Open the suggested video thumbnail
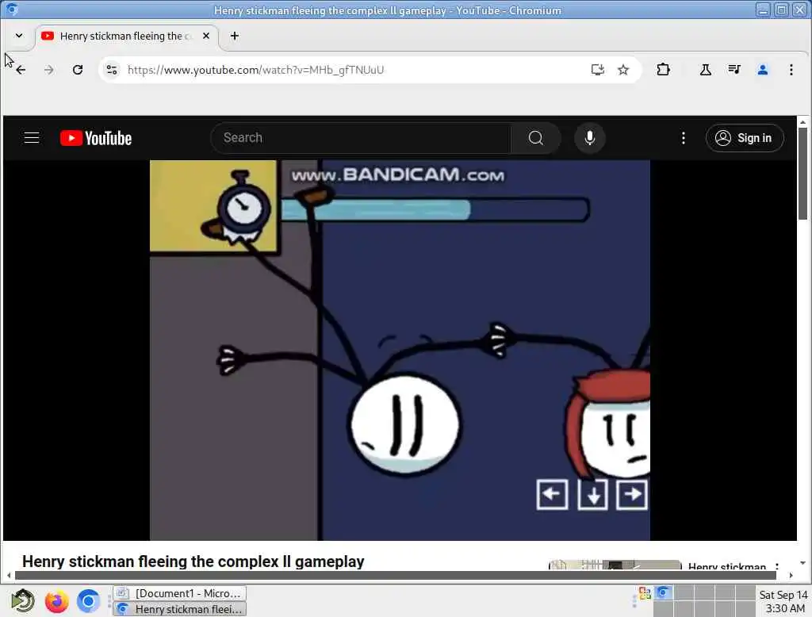The image size is (812, 617). pyautogui.click(x=615, y=565)
